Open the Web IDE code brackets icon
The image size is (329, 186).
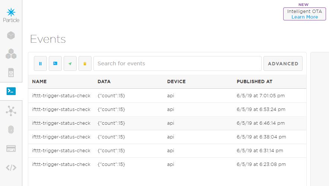pyautogui.click(x=11, y=167)
